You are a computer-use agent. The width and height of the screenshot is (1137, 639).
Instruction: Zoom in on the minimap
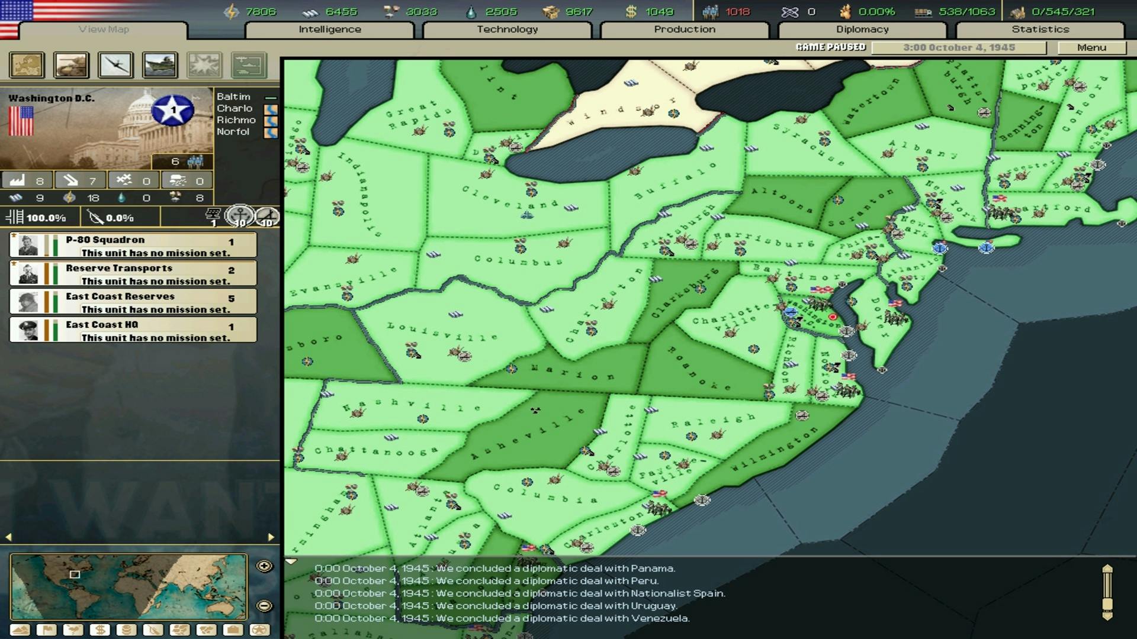[264, 566]
